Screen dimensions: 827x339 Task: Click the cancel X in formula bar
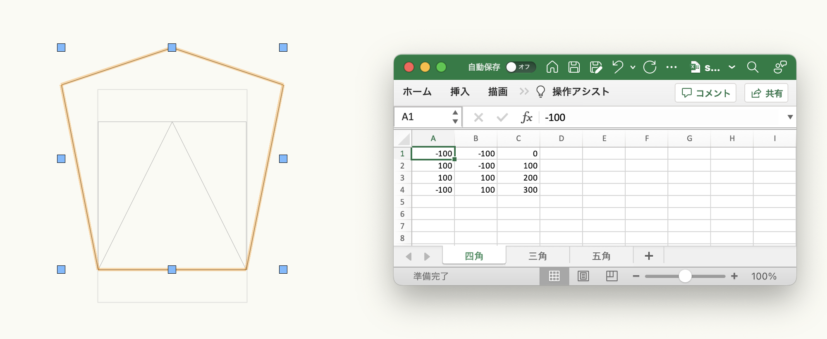pos(478,117)
